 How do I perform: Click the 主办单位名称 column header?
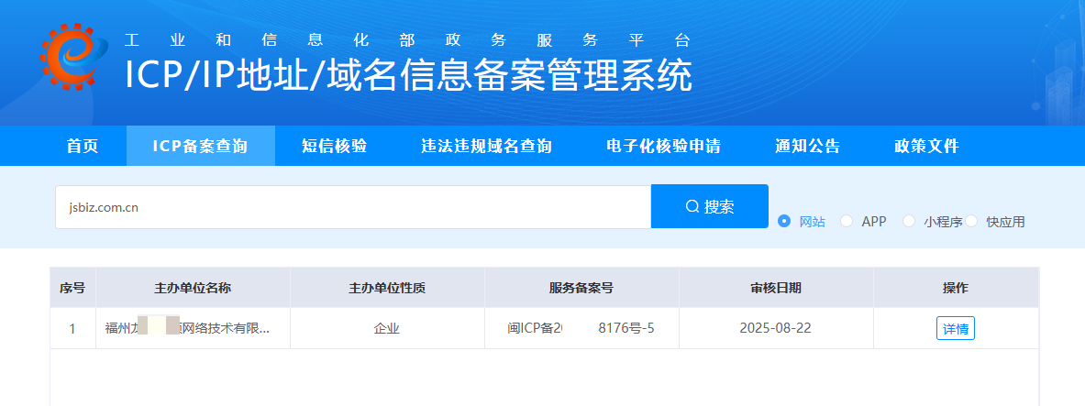point(193,288)
